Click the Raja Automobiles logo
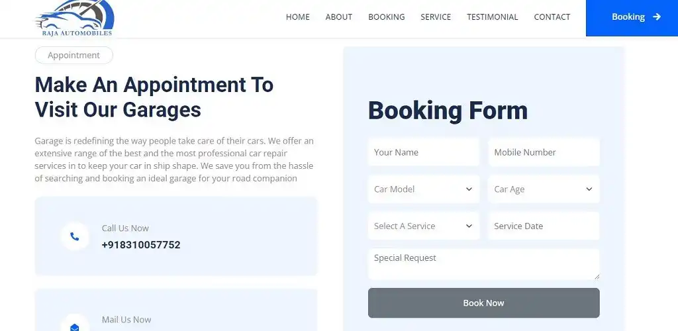This screenshot has height=331, width=678. [x=74, y=19]
